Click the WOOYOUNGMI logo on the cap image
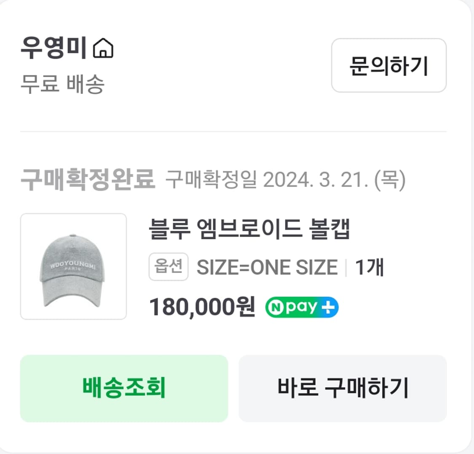This screenshot has width=474, height=454. tap(72, 265)
